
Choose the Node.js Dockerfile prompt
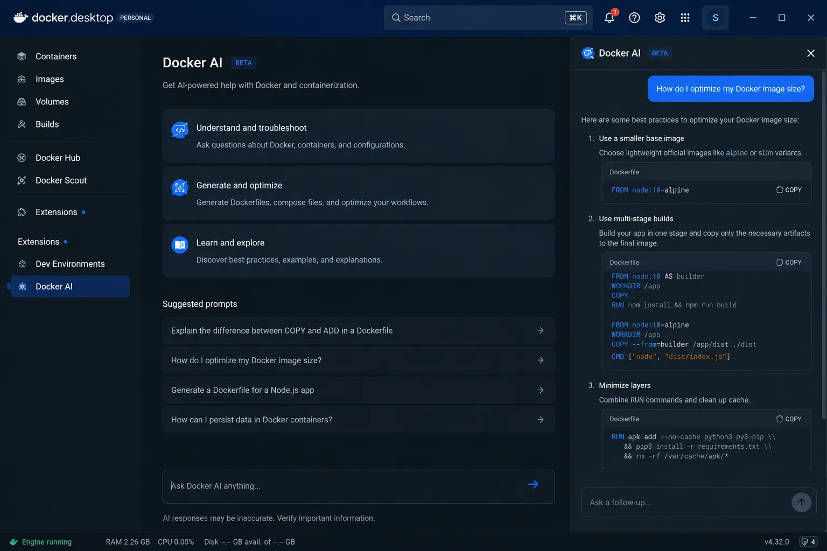(359, 390)
